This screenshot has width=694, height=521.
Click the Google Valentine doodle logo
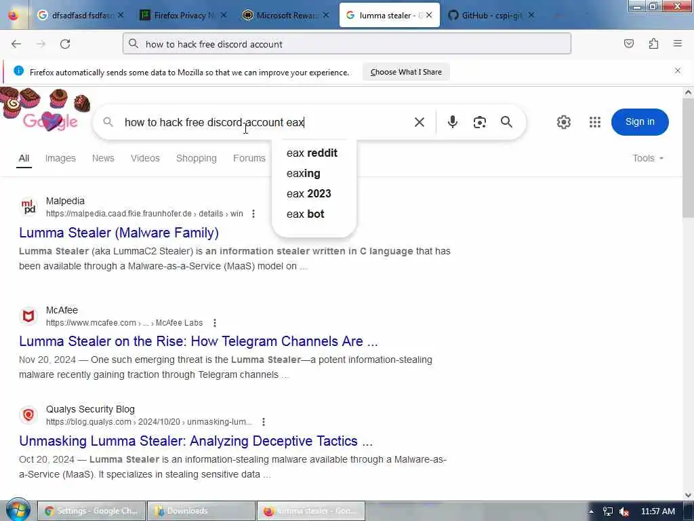click(x=44, y=111)
